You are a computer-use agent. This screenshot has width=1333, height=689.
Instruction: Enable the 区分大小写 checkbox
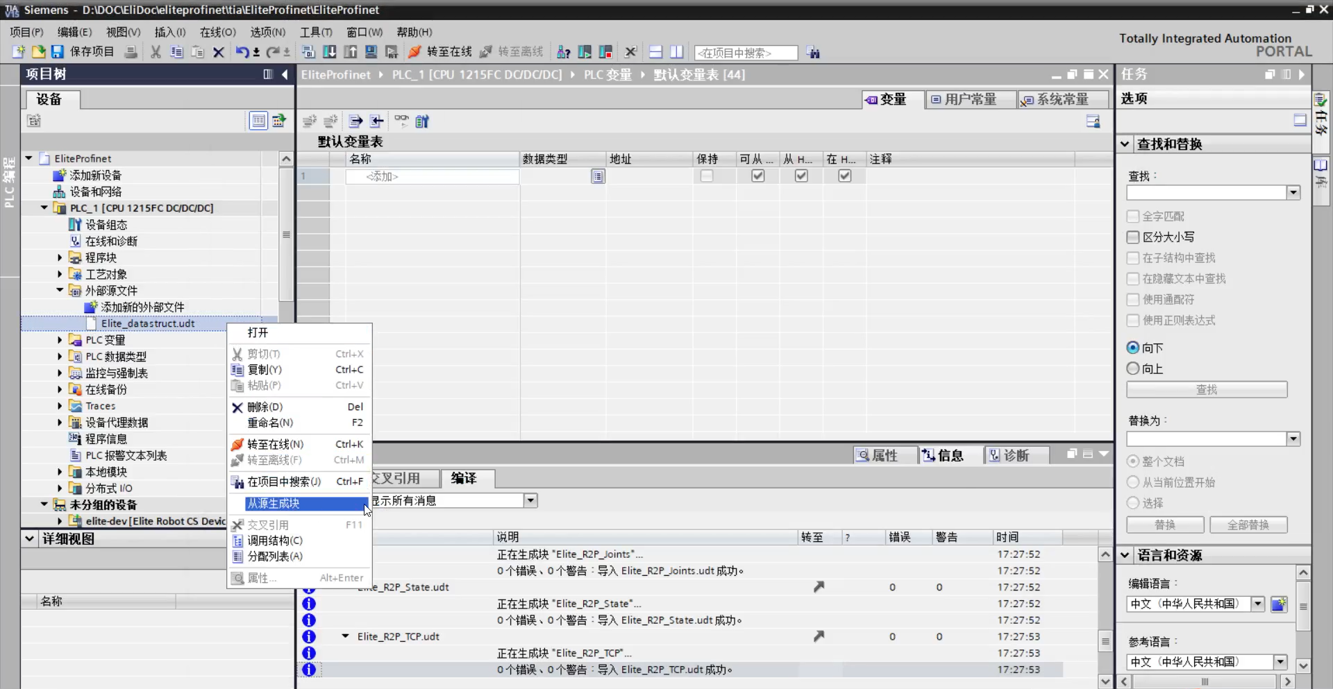pos(1133,237)
